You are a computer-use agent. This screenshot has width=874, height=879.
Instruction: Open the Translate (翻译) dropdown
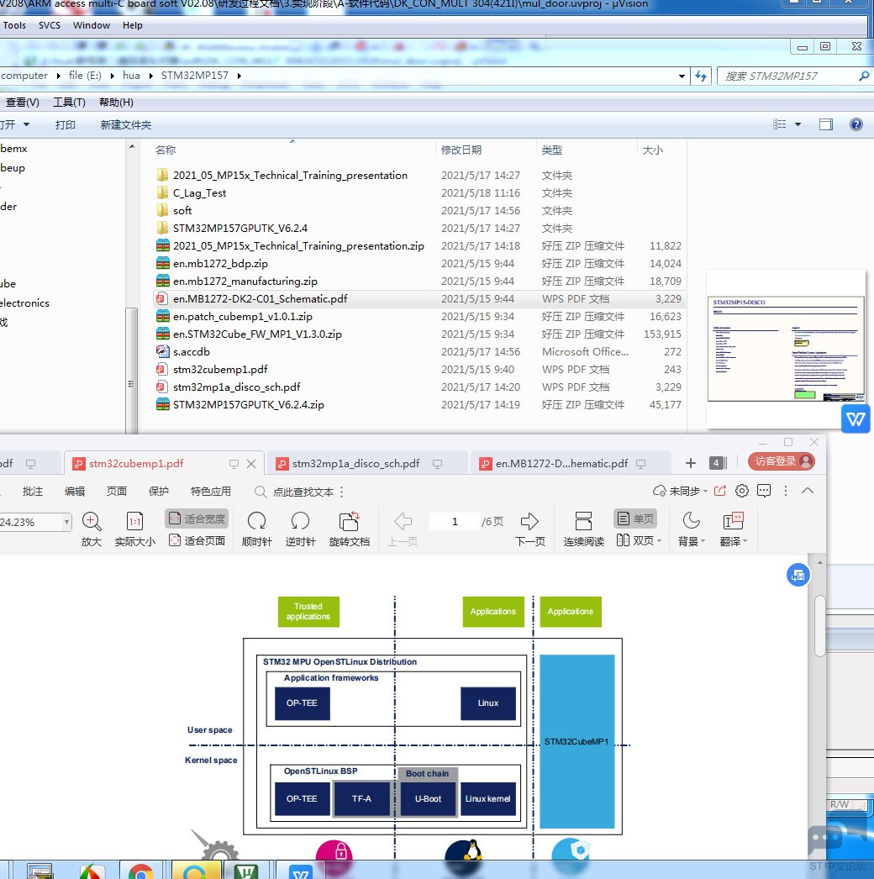pos(734,529)
